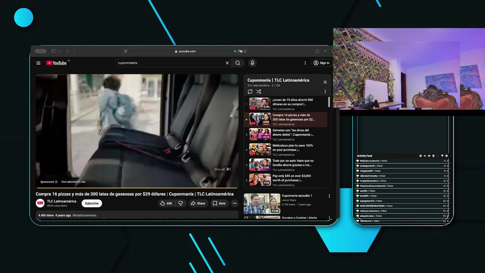Start voice search with microphone
This screenshot has width=485, height=273.
252,63
